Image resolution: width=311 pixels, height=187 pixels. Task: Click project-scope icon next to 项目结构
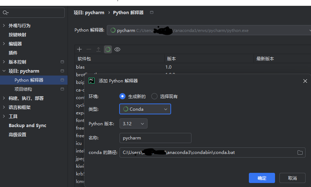[62, 89]
